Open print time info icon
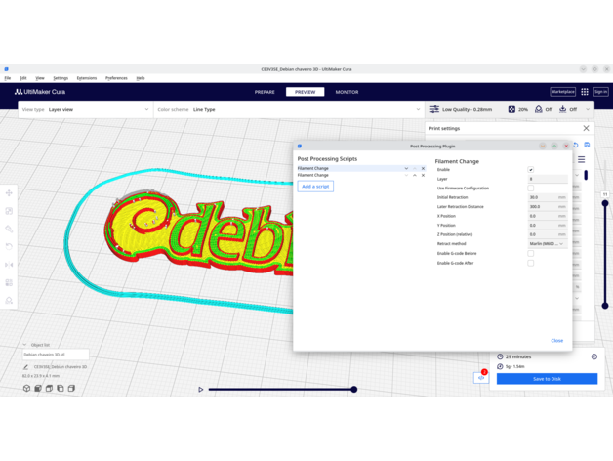Viewport: 613px width, 461px height. pos(594,356)
